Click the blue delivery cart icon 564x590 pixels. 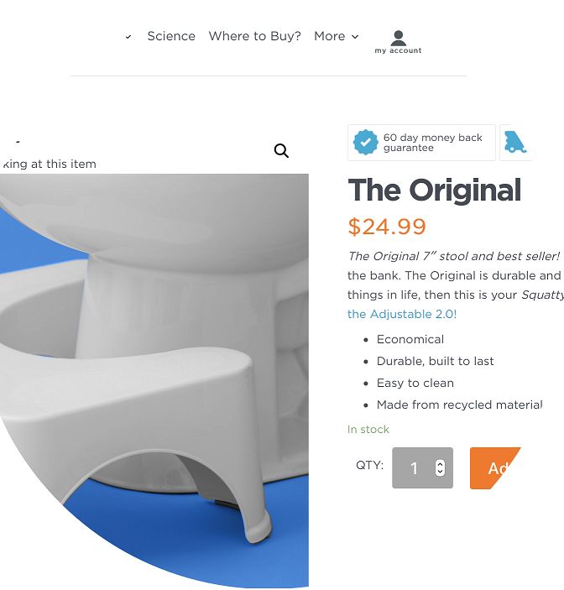pos(515,142)
